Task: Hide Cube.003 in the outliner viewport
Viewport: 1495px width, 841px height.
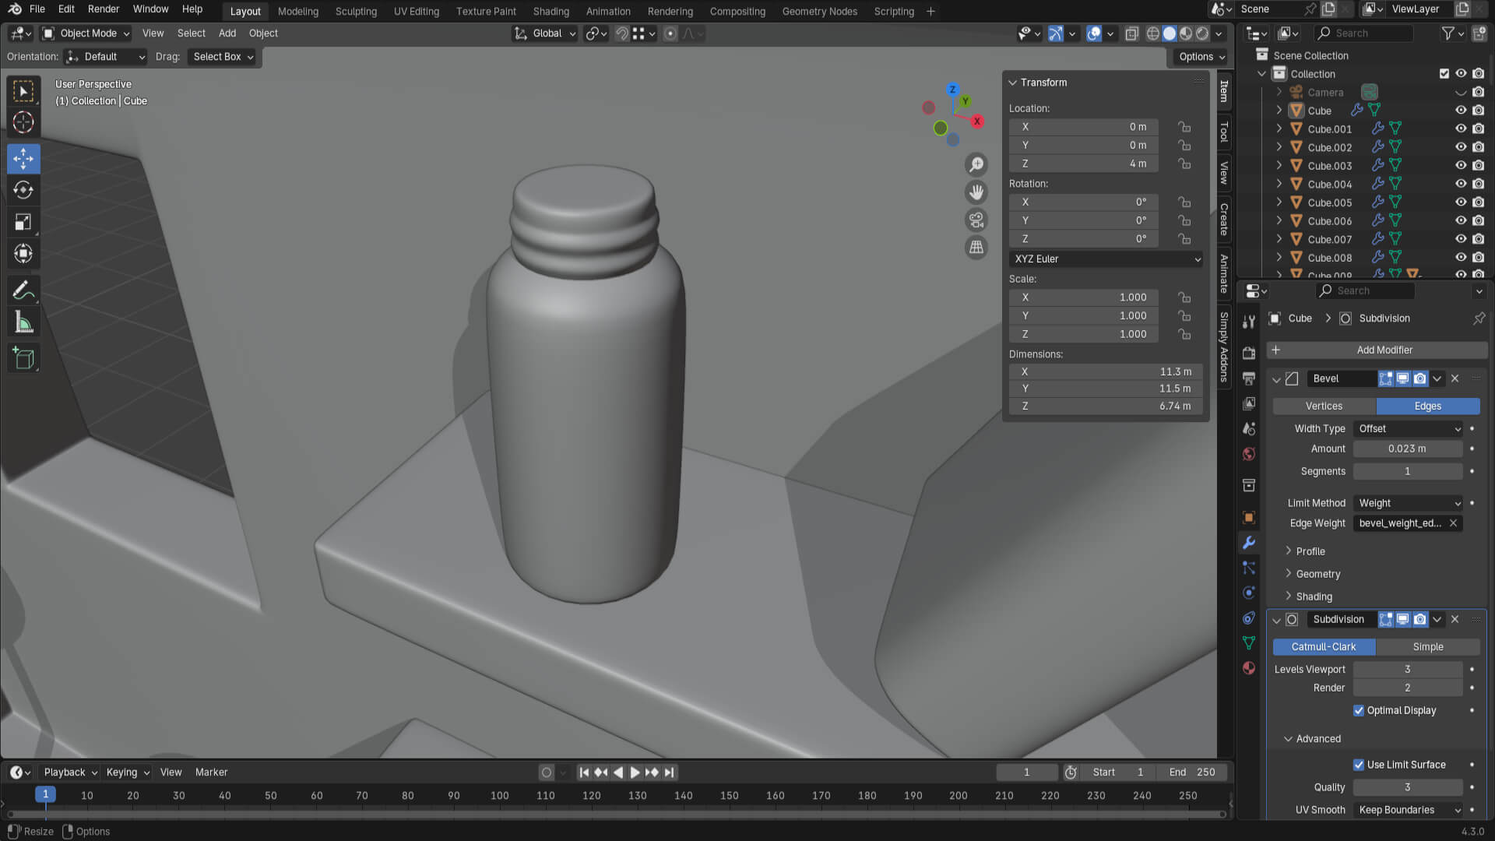Action: (x=1461, y=166)
